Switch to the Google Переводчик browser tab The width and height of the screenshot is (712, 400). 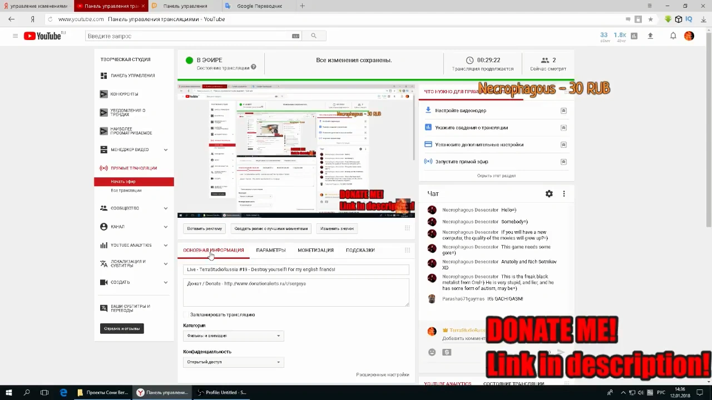260,6
